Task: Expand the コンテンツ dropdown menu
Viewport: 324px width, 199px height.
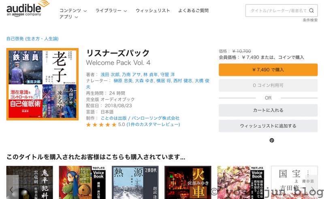Action: point(73,11)
